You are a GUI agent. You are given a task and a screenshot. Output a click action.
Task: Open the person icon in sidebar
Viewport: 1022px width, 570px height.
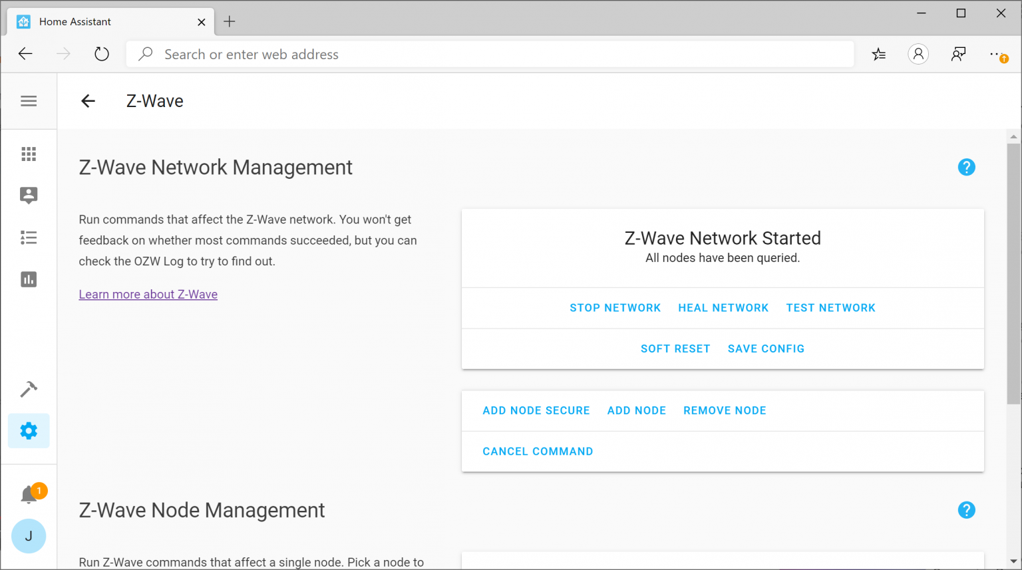point(29,196)
